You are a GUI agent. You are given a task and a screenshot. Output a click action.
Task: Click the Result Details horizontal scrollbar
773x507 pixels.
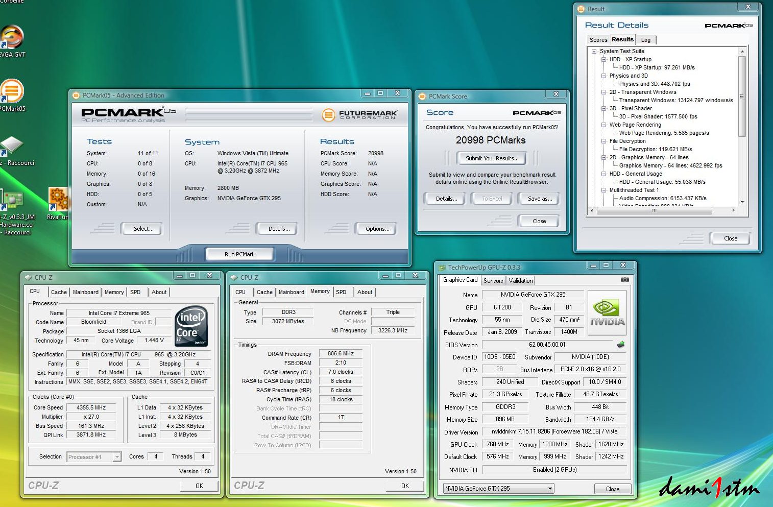coord(655,210)
